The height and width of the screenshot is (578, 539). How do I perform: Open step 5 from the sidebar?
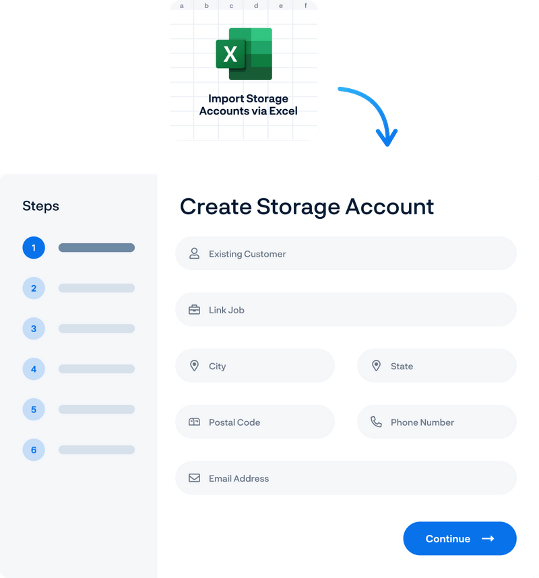point(34,409)
